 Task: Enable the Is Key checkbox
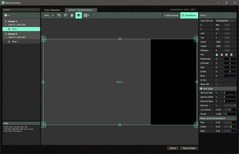point(216,80)
